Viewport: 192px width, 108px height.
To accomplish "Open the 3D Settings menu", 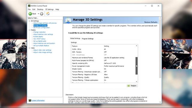I will 49,9.
